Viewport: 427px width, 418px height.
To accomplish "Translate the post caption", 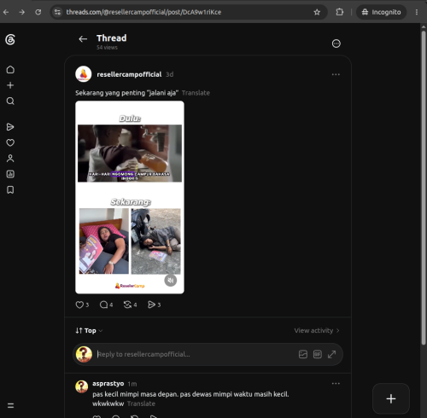I will coord(196,93).
